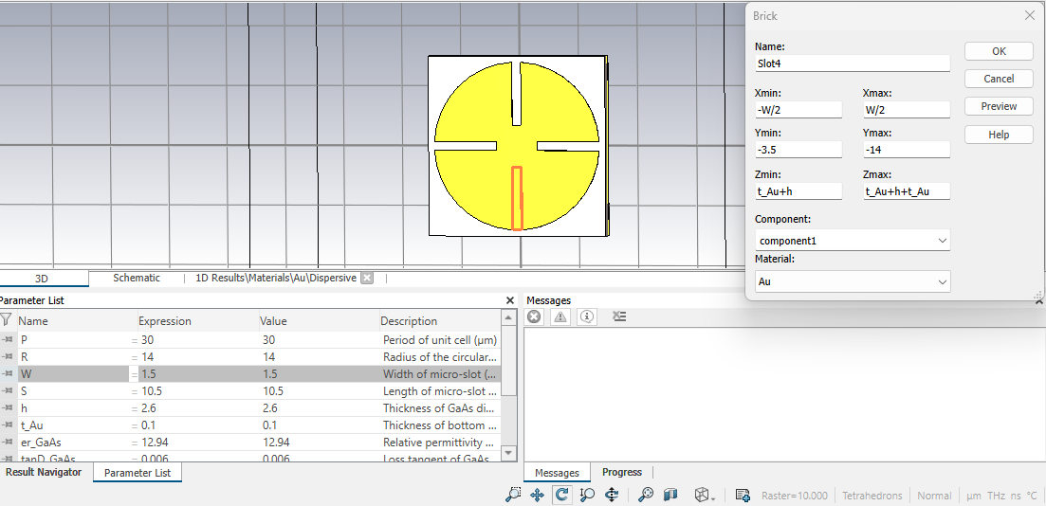
Task: Activate the zoom rectangle tool in the status bar
Action: click(x=513, y=495)
